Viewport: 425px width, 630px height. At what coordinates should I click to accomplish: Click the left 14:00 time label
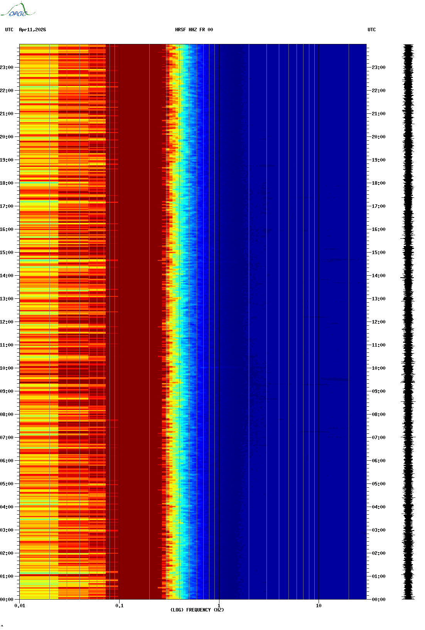[x=7, y=276]
